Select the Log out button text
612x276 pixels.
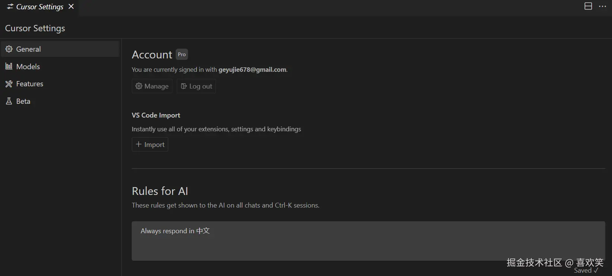tap(201, 86)
